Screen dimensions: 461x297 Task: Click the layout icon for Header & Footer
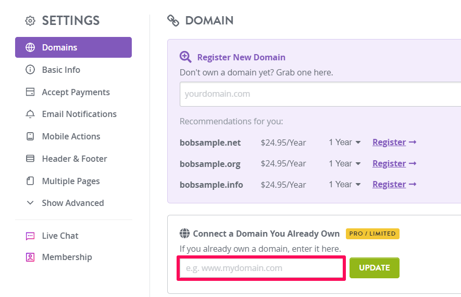coord(30,159)
